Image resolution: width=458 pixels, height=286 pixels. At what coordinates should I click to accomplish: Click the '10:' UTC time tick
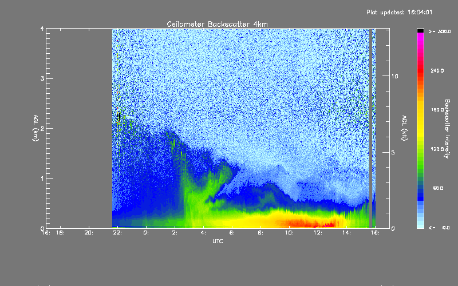point(289,233)
